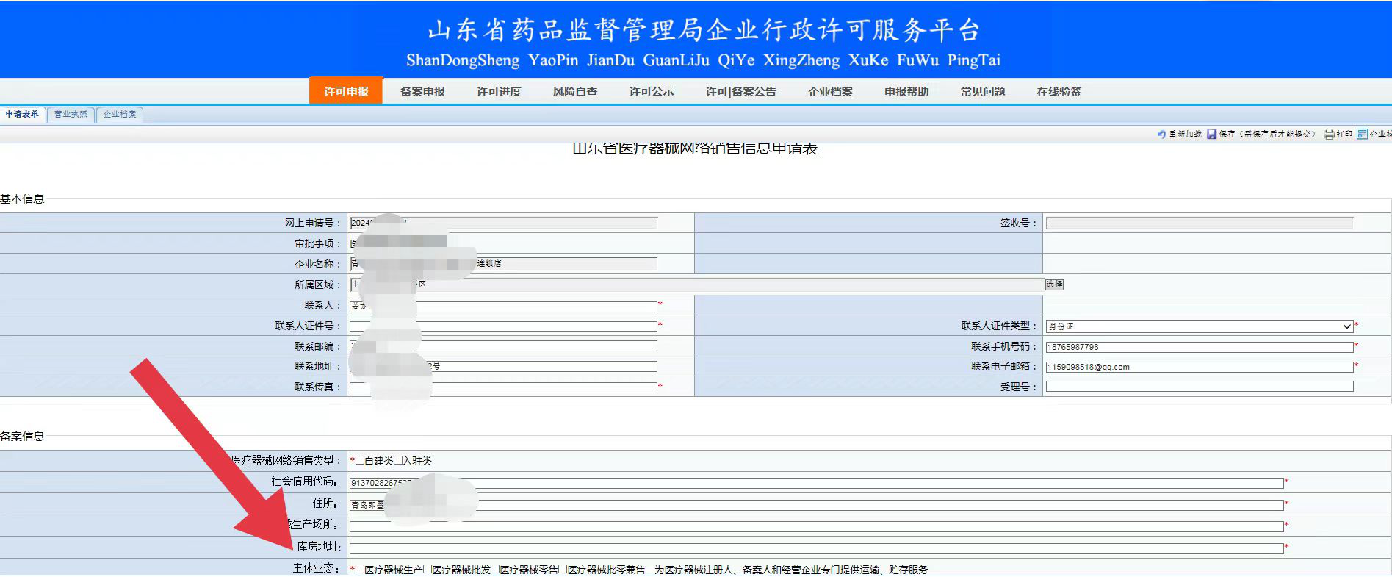Click the 打印 printer icon

click(x=1329, y=134)
